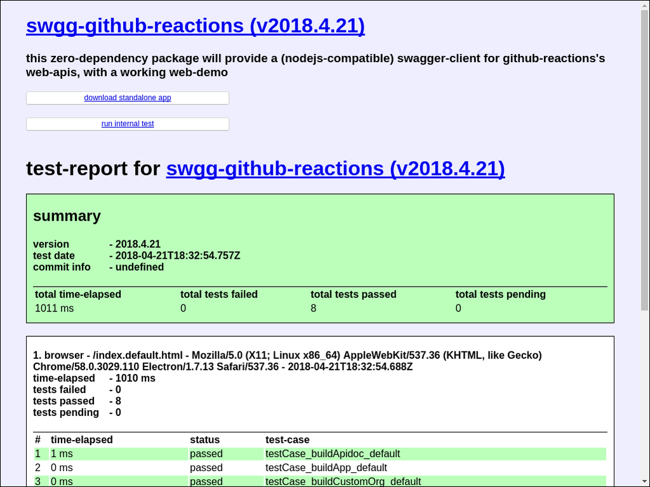Click the "total tests passed" column header
650x487 pixels.
pos(353,294)
